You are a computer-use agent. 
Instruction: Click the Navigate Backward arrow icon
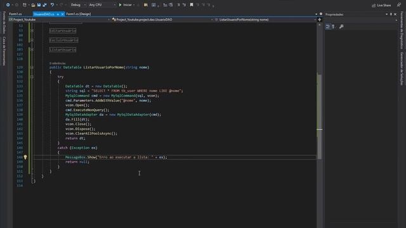(8, 5)
